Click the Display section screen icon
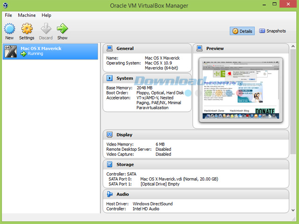Viewport: 299px width, 224px height. pyautogui.click(x=109, y=134)
